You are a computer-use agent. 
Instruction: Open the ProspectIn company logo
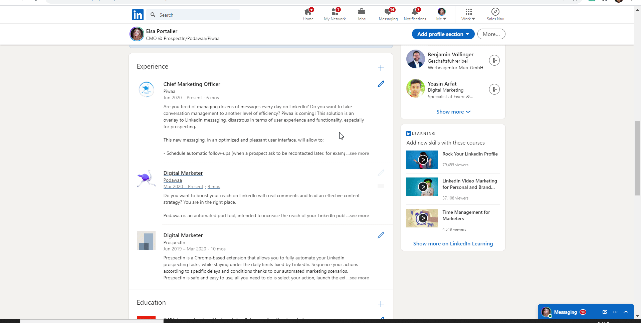146,240
